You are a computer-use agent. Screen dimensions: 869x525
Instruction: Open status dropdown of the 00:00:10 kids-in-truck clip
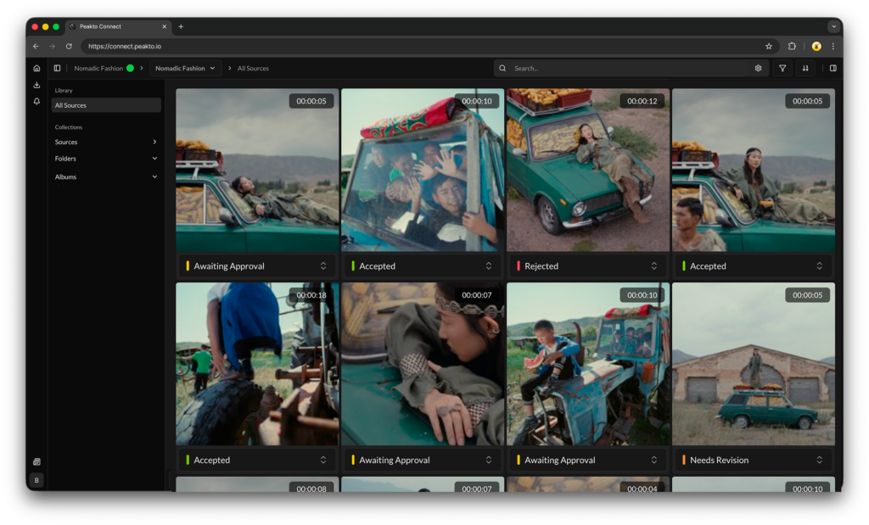[x=423, y=265]
